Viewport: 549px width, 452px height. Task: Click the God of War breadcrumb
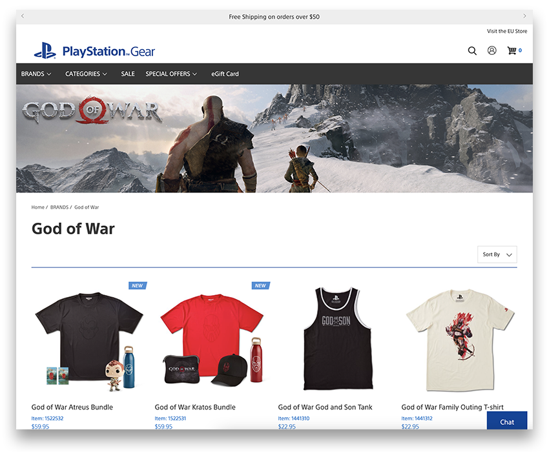87,207
